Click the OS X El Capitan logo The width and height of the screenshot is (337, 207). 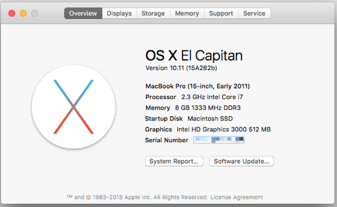(x=73, y=107)
